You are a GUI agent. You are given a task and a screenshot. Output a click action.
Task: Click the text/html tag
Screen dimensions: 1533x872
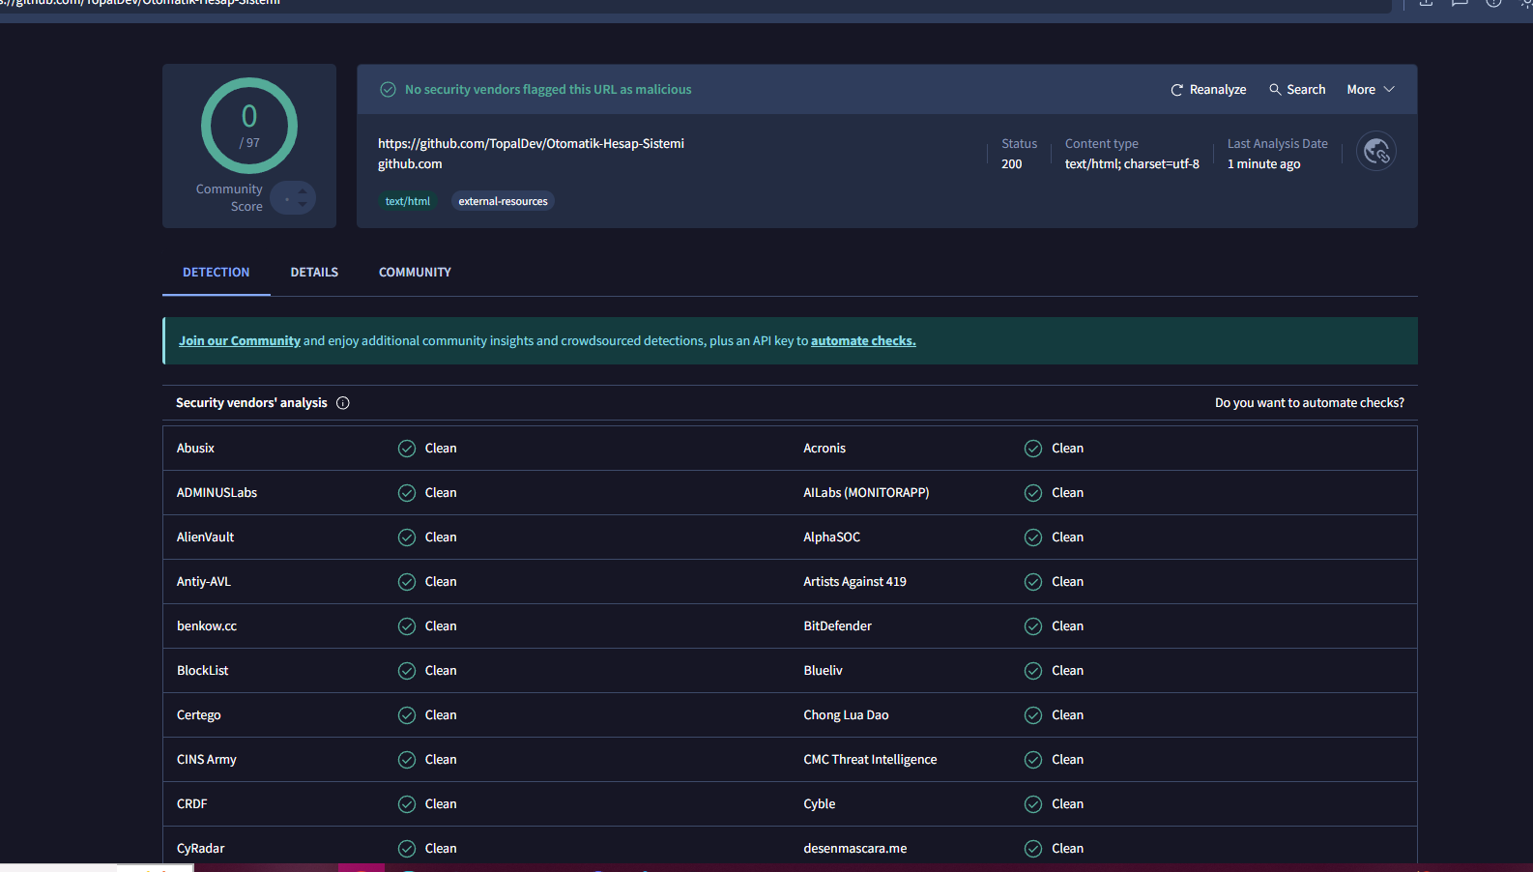[x=407, y=201]
